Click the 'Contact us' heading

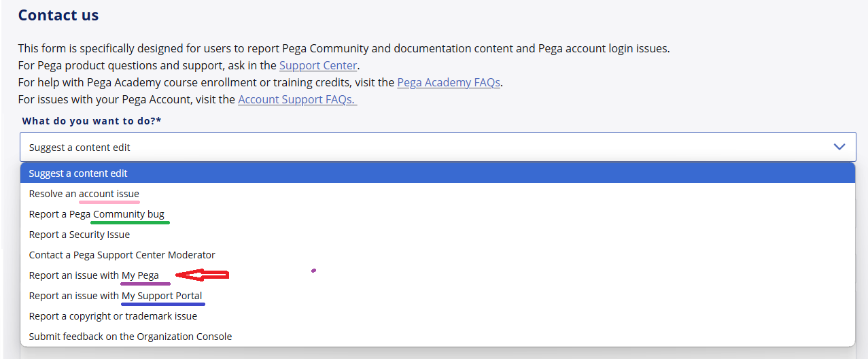tap(58, 15)
